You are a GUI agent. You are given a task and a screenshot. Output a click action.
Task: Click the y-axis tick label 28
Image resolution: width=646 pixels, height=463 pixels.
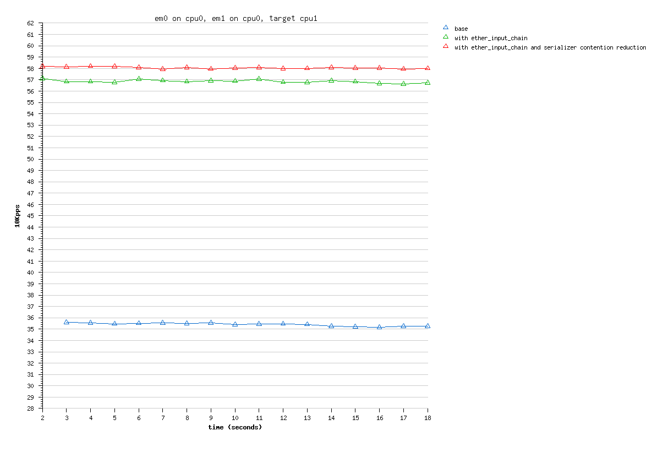point(31,408)
